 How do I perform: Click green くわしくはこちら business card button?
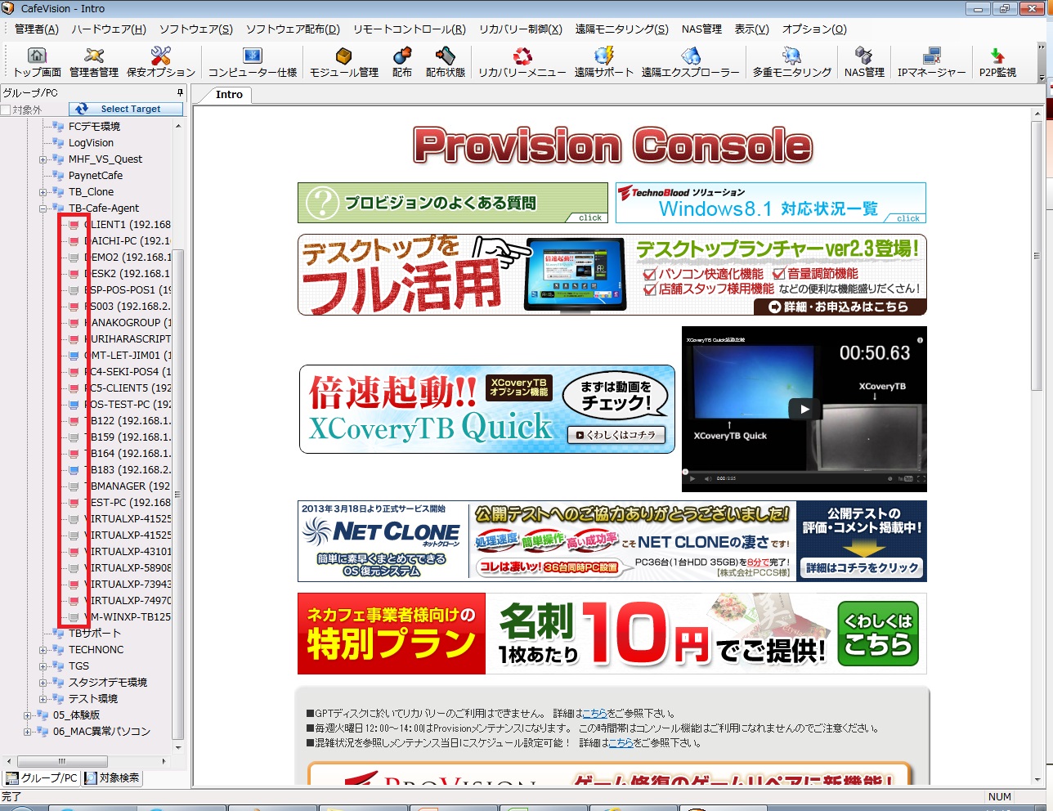click(878, 634)
